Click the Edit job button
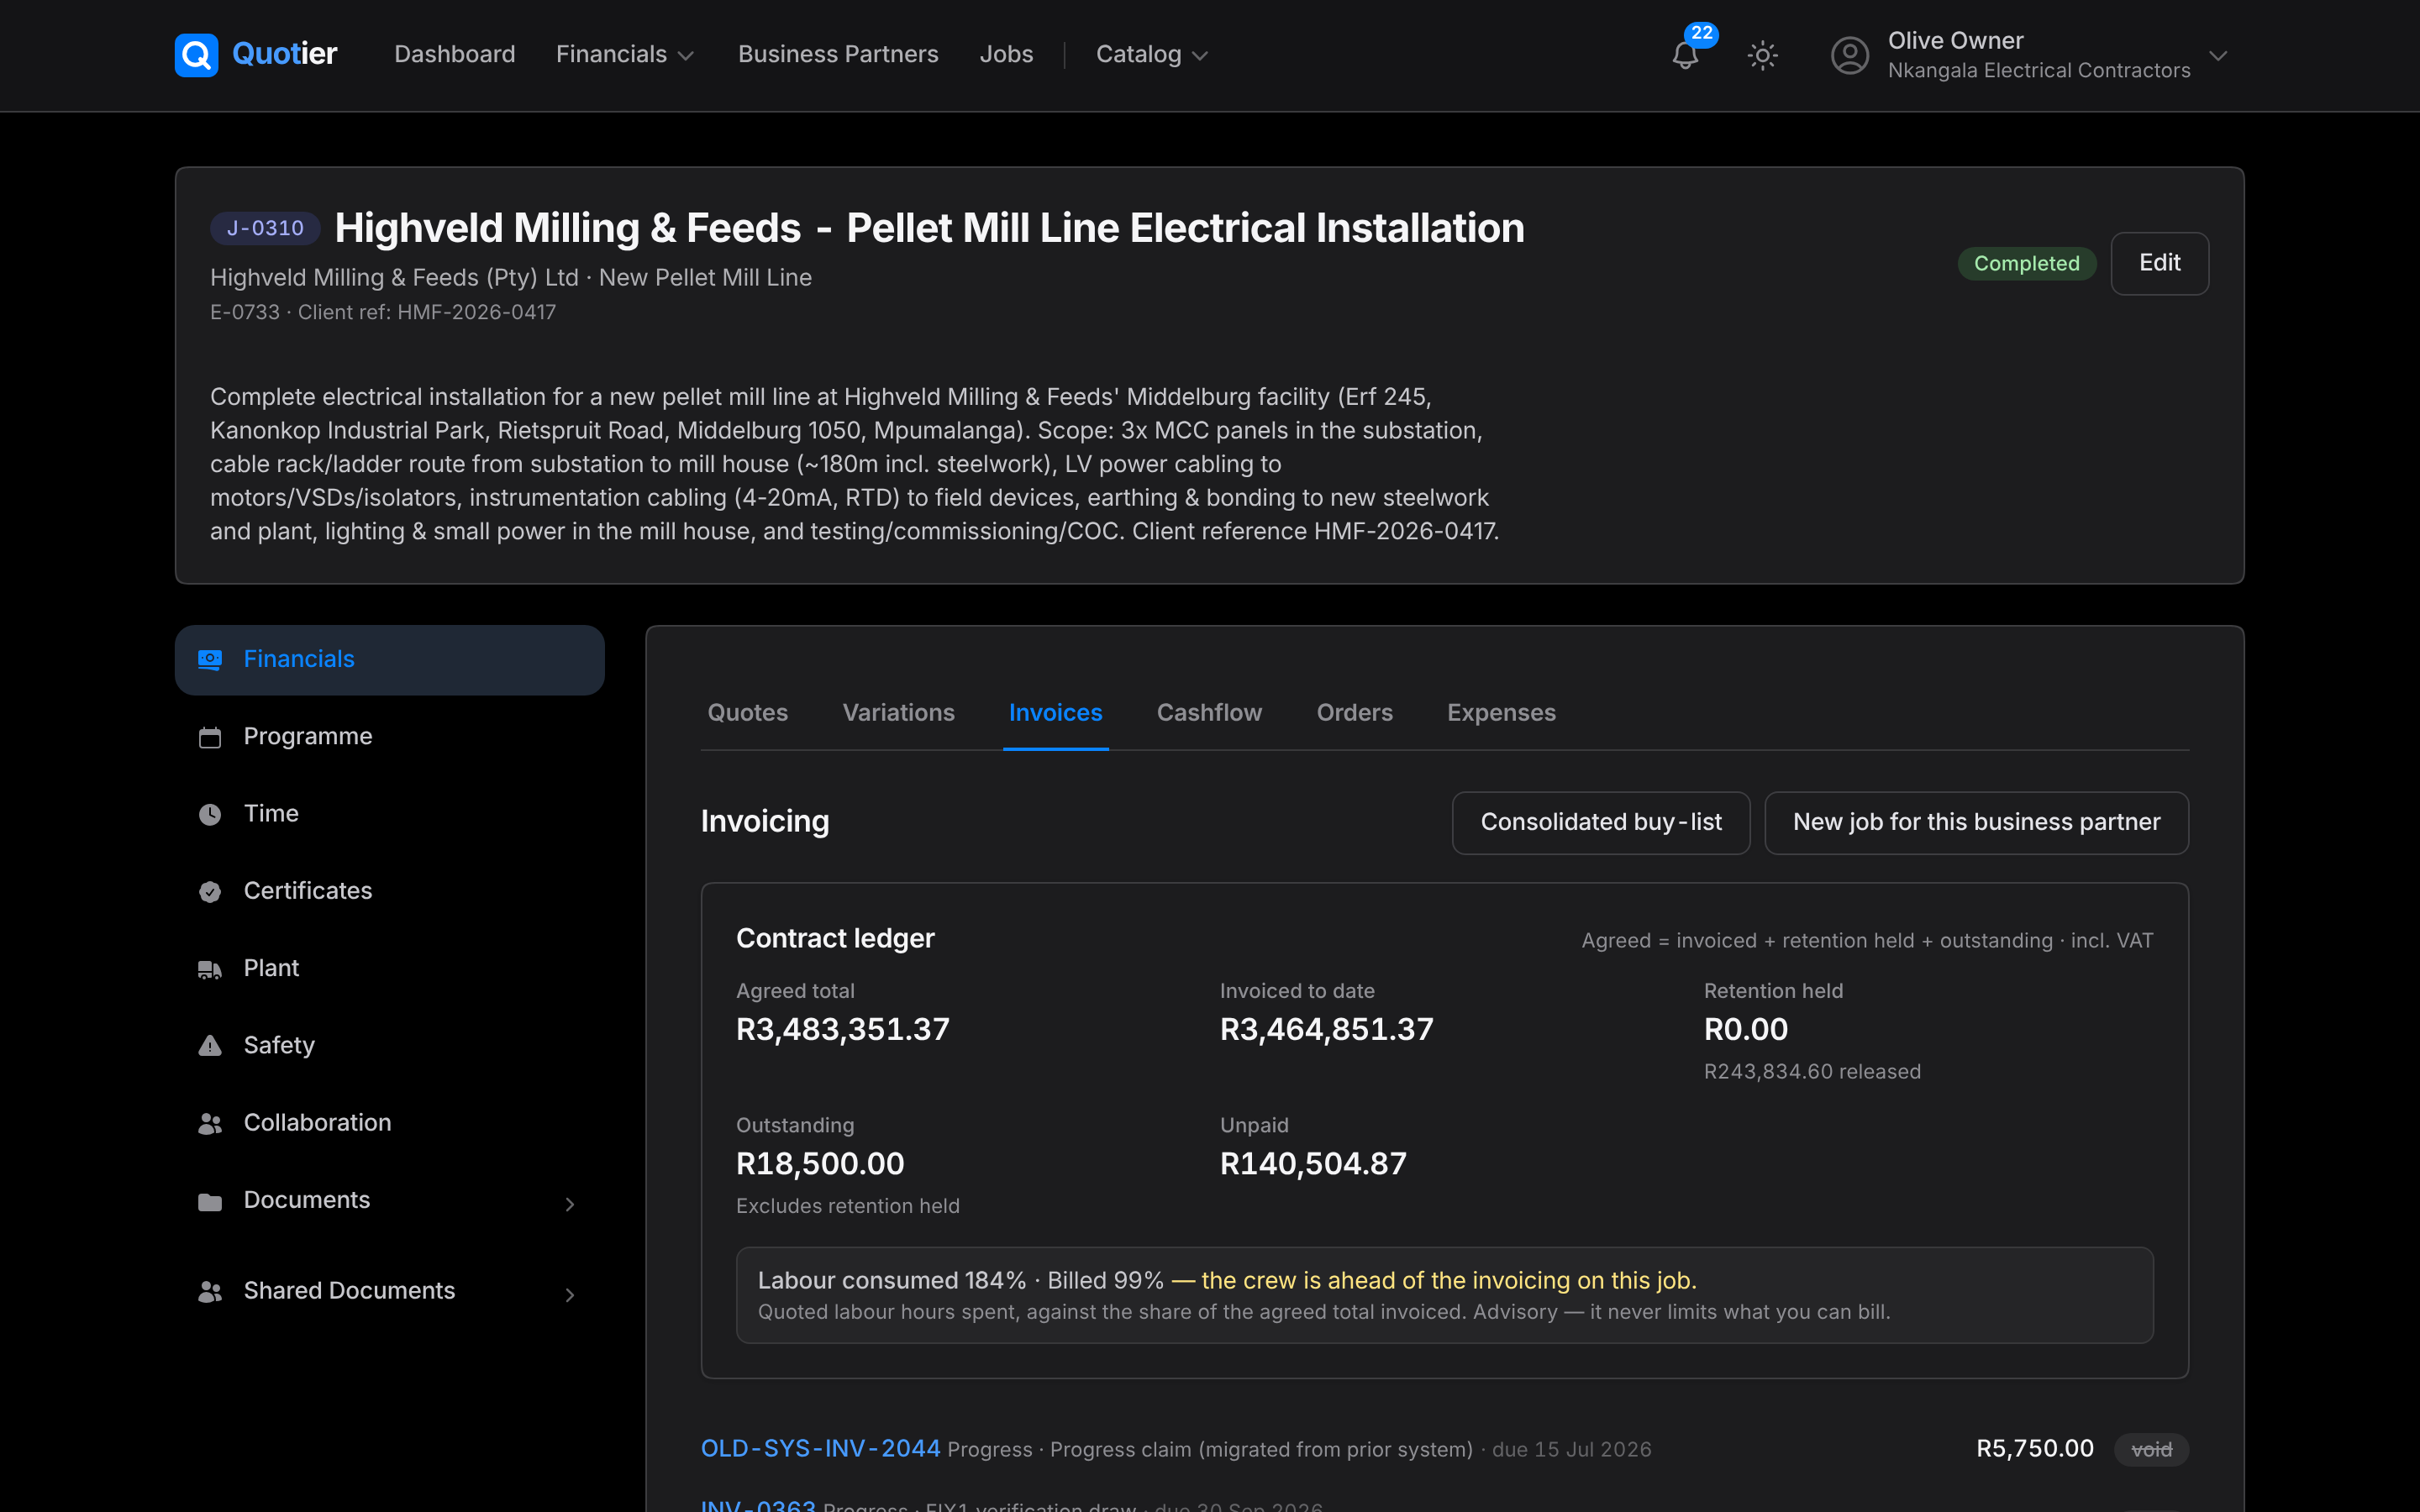2420x1512 pixels. coord(2159,263)
